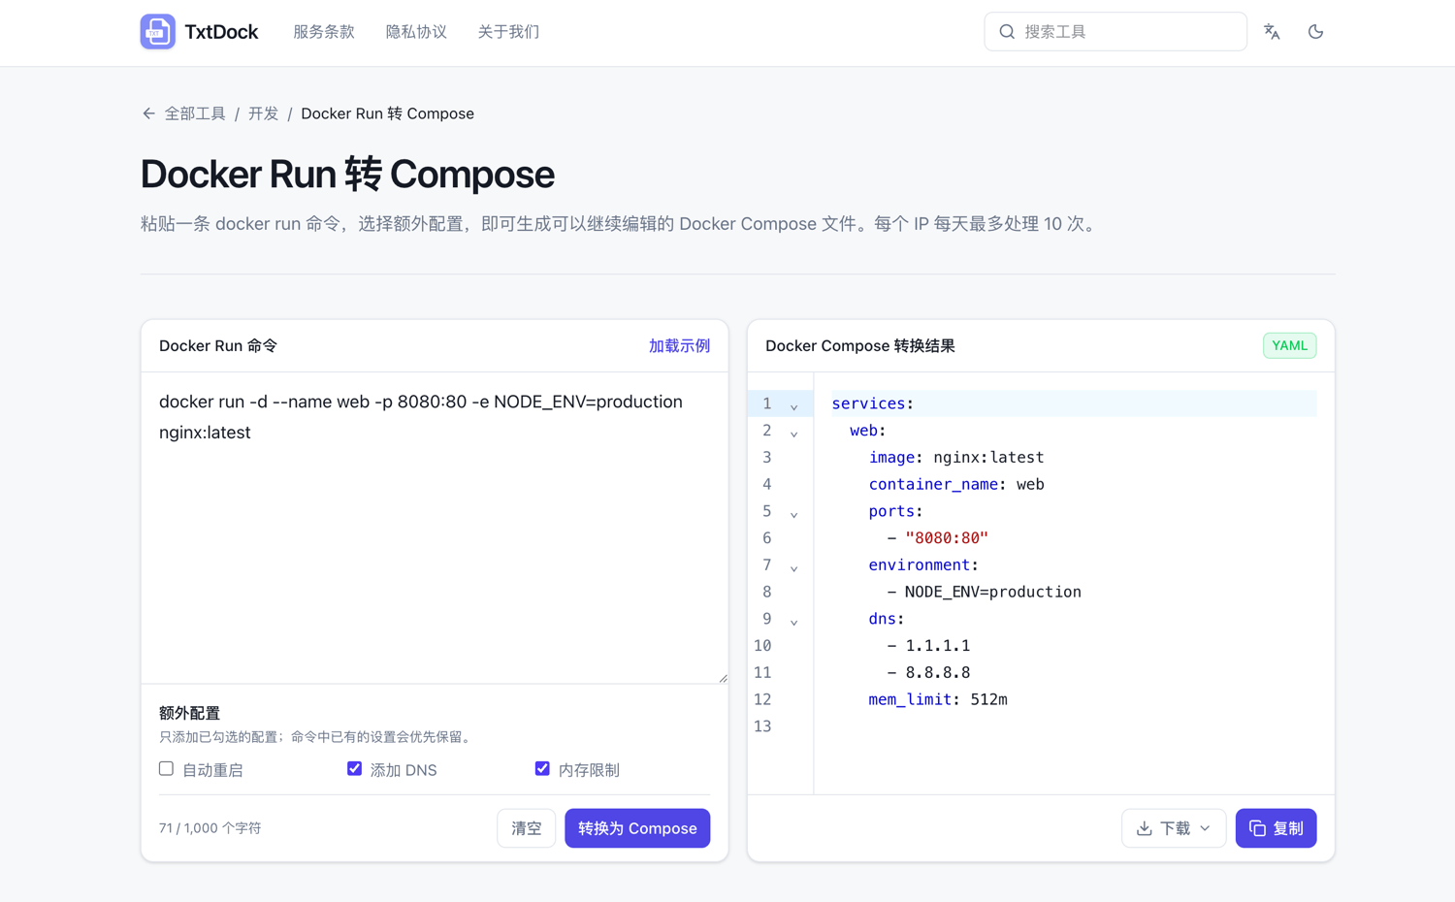The width and height of the screenshot is (1455, 902).
Task: Uncheck the 内存限制 checkbox
Action: pyautogui.click(x=542, y=768)
